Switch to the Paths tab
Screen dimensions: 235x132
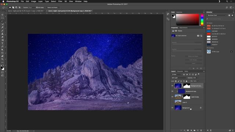point(186,71)
